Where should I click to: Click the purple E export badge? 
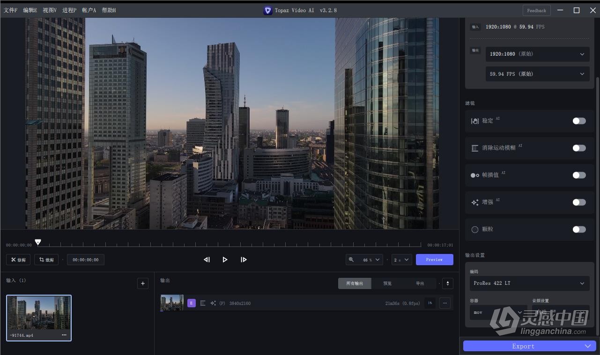tap(191, 303)
